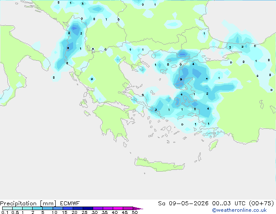
Task: Click the '50' legend scale label
Action: 135,212
